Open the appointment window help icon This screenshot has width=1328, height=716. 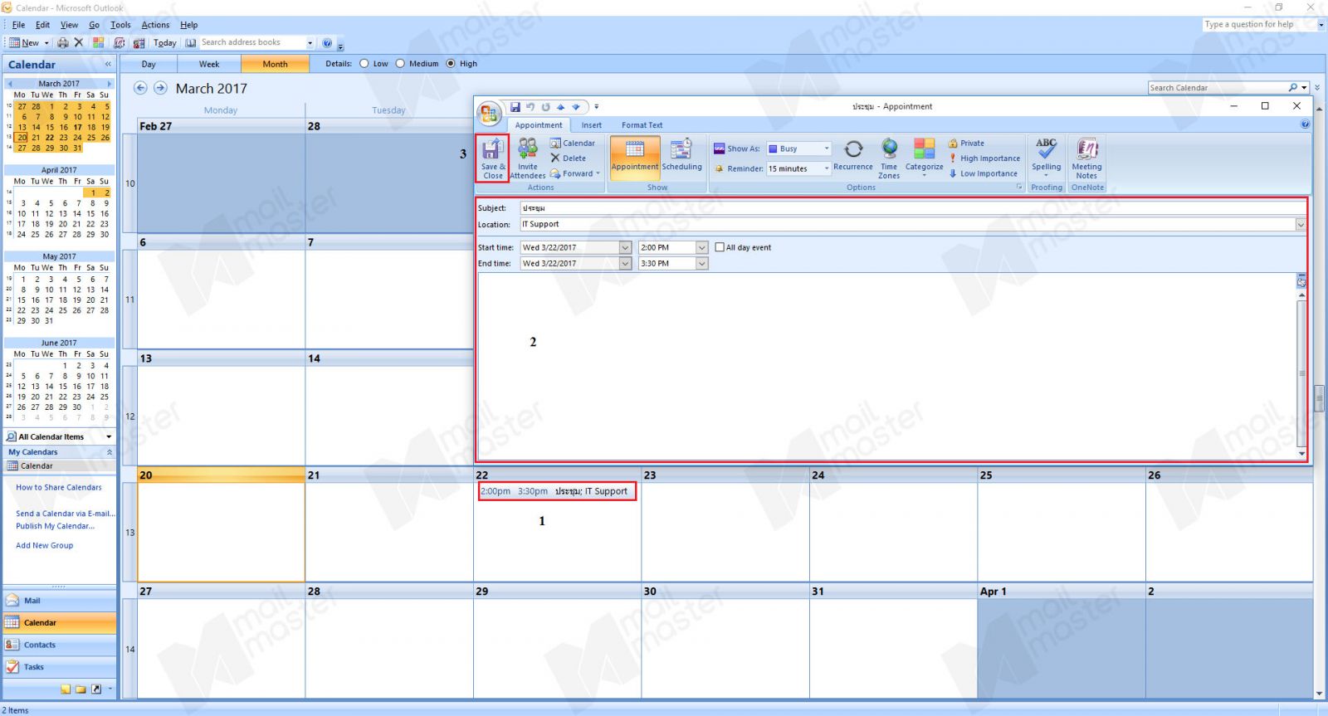click(x=1305, y=124)
